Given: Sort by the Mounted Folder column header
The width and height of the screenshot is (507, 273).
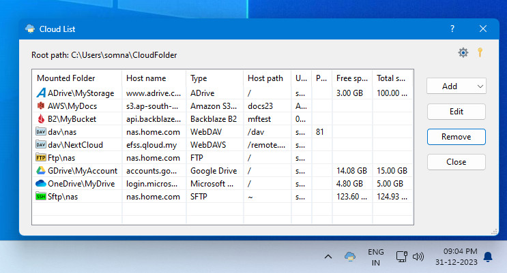Looking at the screenshot, I should coord(77,78).
